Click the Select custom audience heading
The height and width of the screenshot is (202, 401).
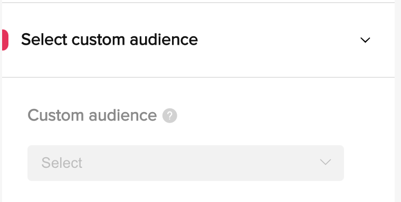click(x=109, y=40)
